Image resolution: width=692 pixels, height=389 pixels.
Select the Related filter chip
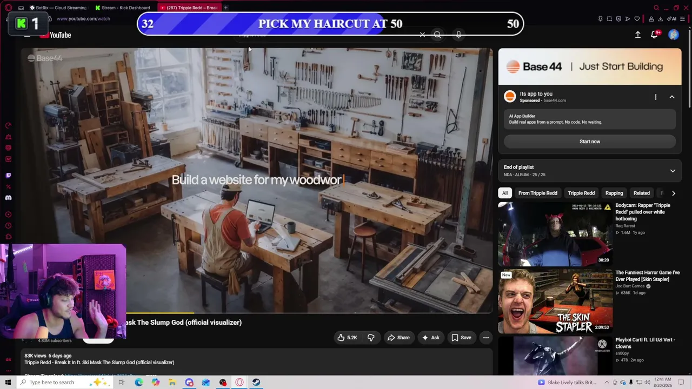pos(642,193)
